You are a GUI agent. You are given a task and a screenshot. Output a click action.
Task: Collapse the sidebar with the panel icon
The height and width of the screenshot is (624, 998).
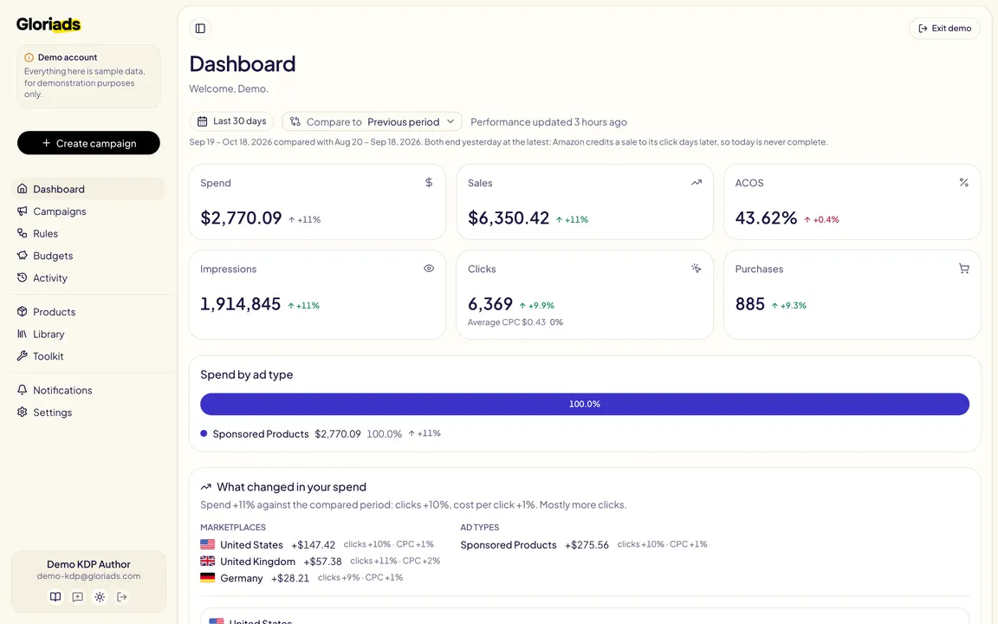(x=200, y=28)
